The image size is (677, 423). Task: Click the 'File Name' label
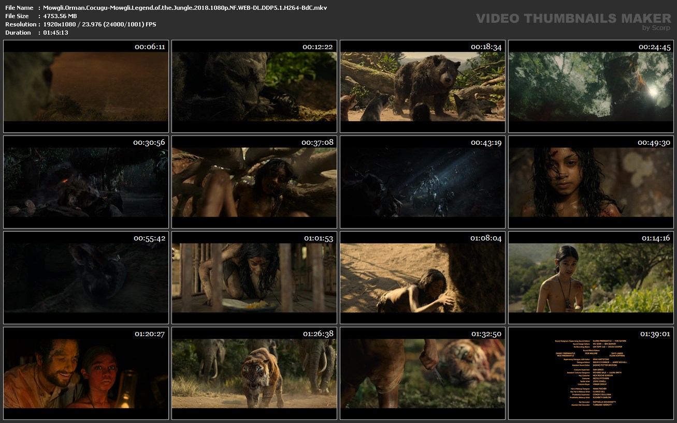tap(19, 8)
